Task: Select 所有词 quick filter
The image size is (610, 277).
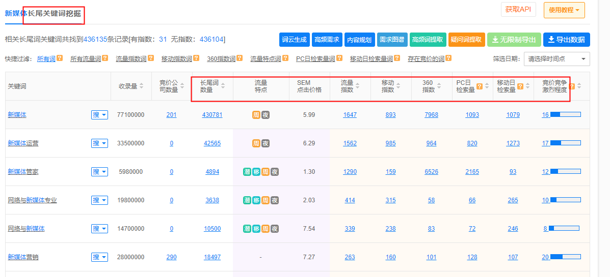Action: [46, 59]
